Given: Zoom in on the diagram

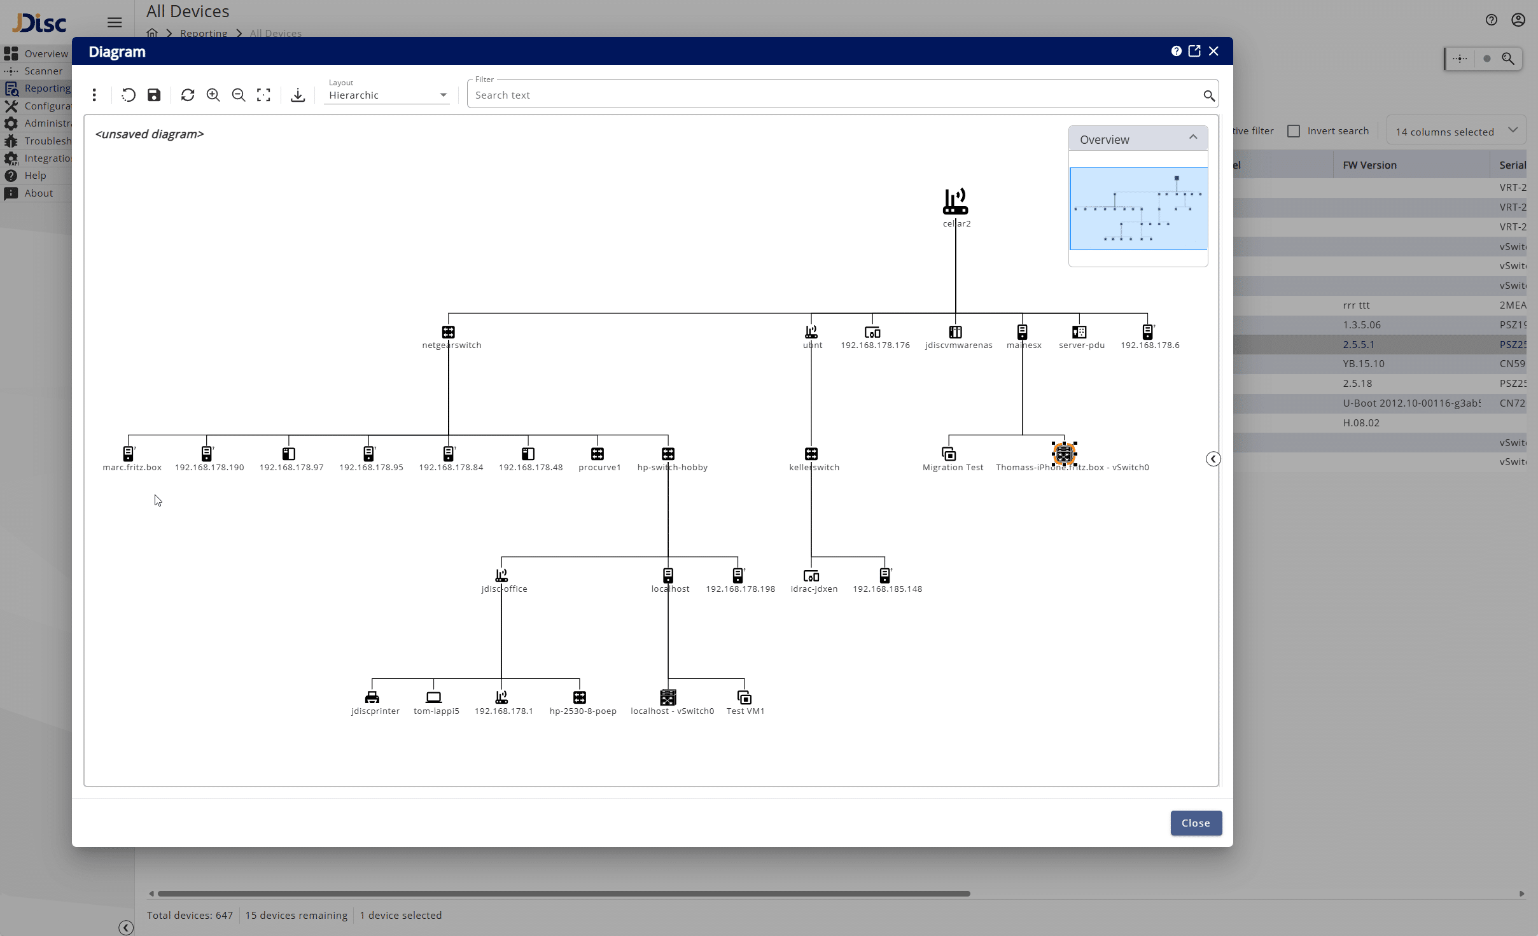Looking at the screenshot, I should click(213, 95).
